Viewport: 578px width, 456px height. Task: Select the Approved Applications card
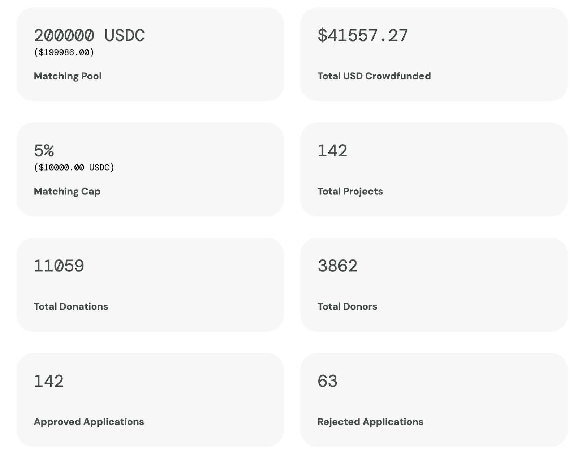click(x=150, y=400)
